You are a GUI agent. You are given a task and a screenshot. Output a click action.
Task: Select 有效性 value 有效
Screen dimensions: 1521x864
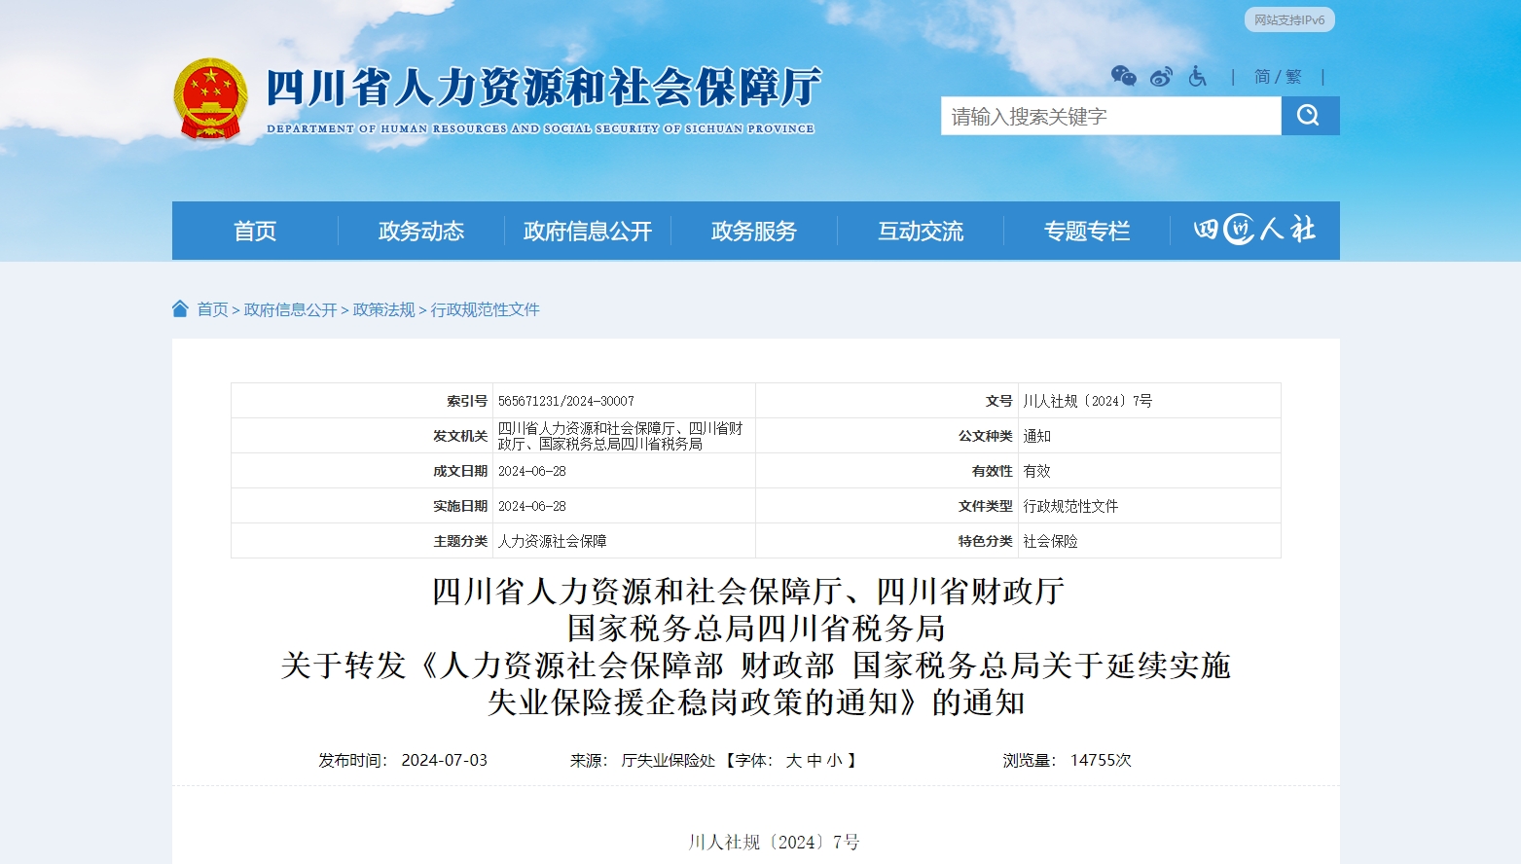point(1036,471)
